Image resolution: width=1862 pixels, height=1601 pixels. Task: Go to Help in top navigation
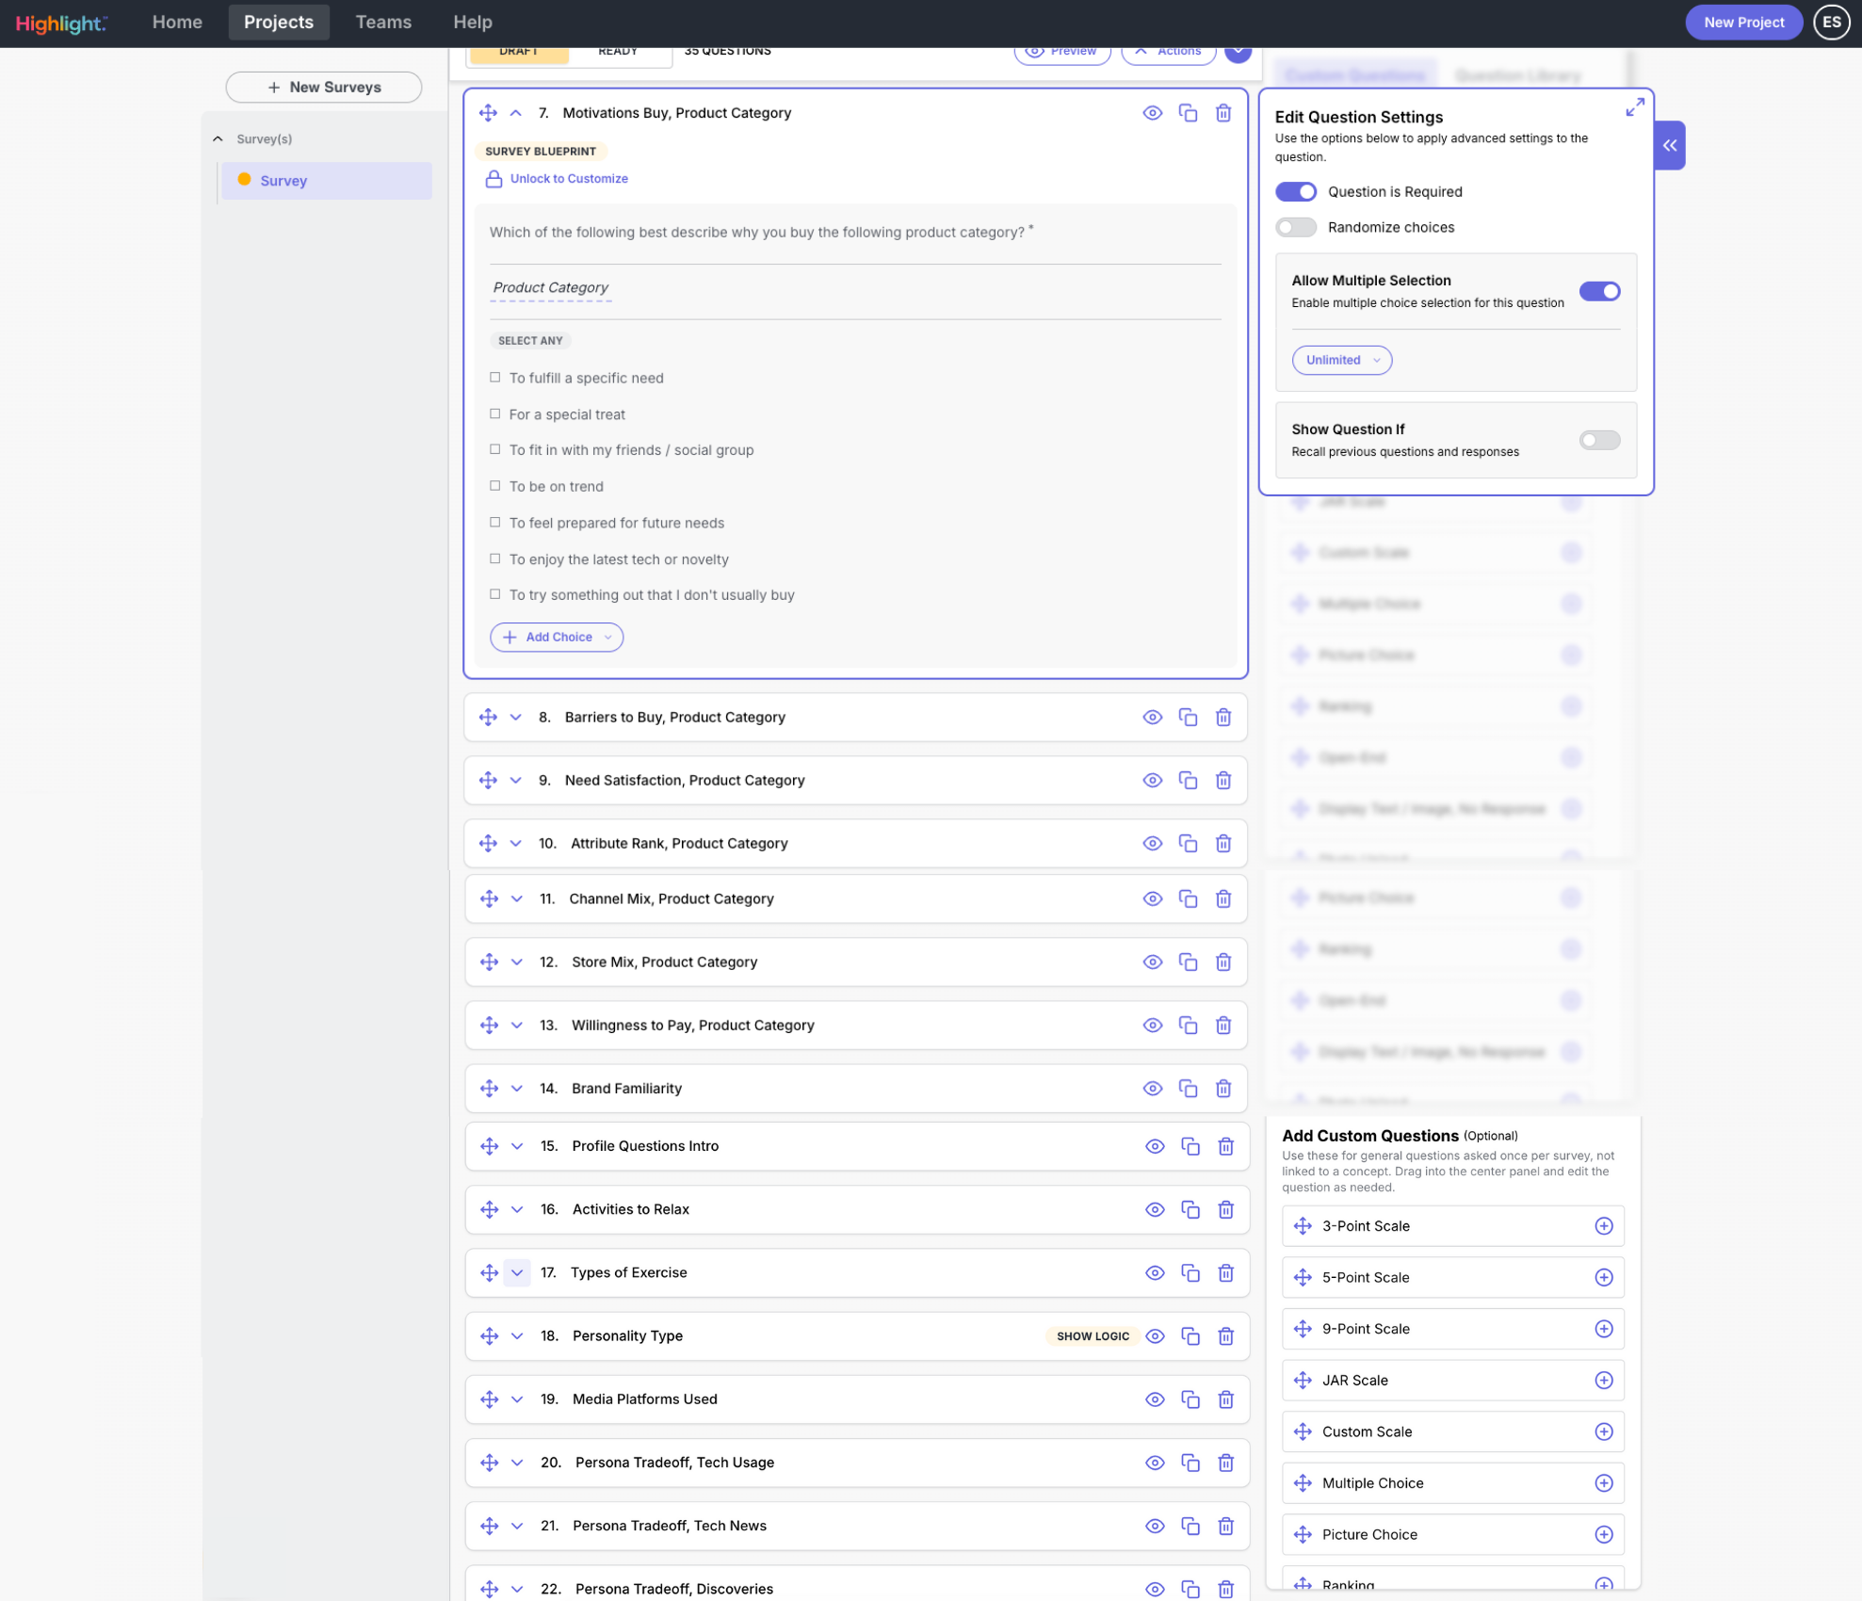tap(472, 23)
